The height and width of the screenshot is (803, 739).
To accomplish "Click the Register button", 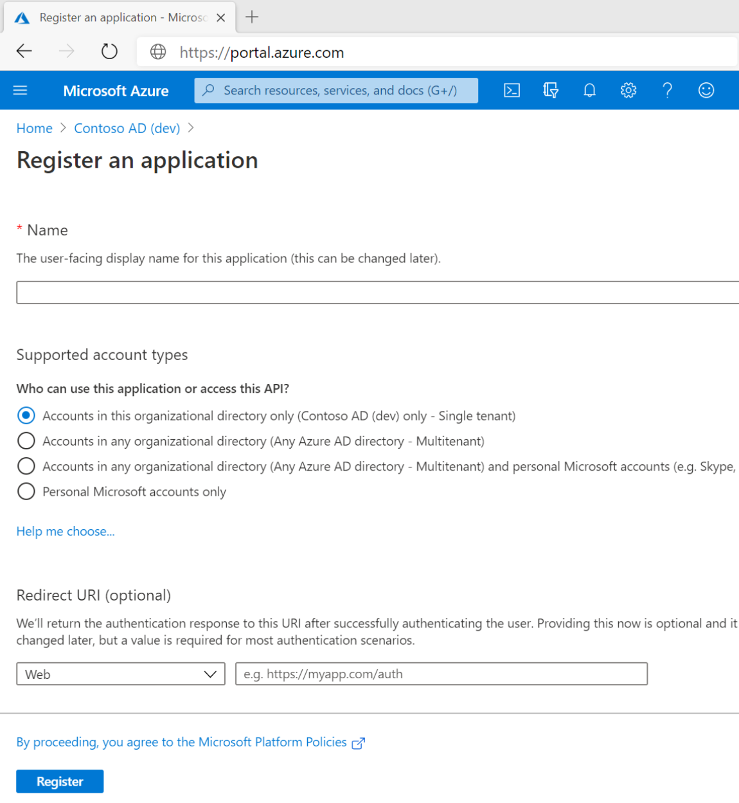I will (x=60, y=781).
